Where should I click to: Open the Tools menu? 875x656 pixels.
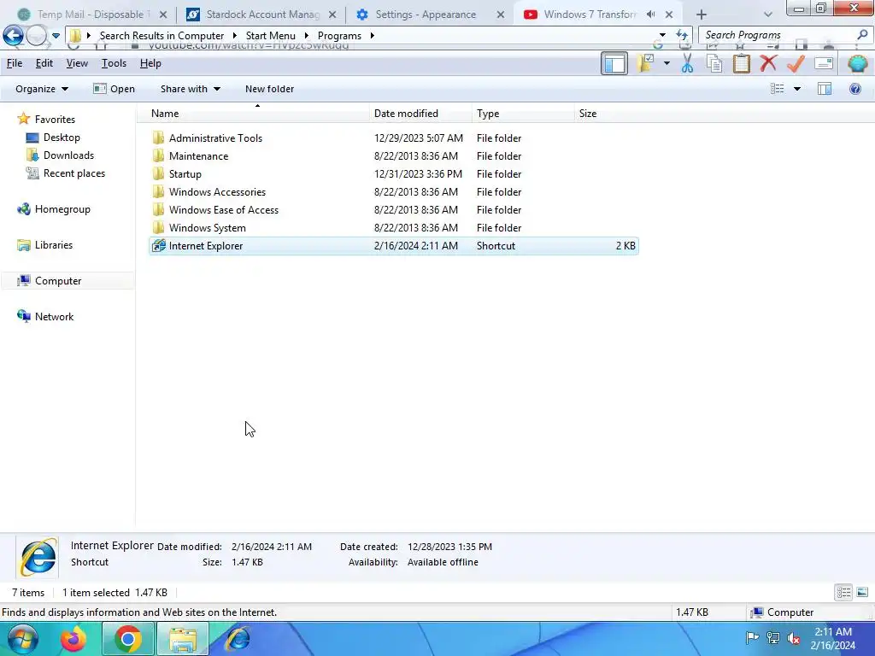[114, 63]
